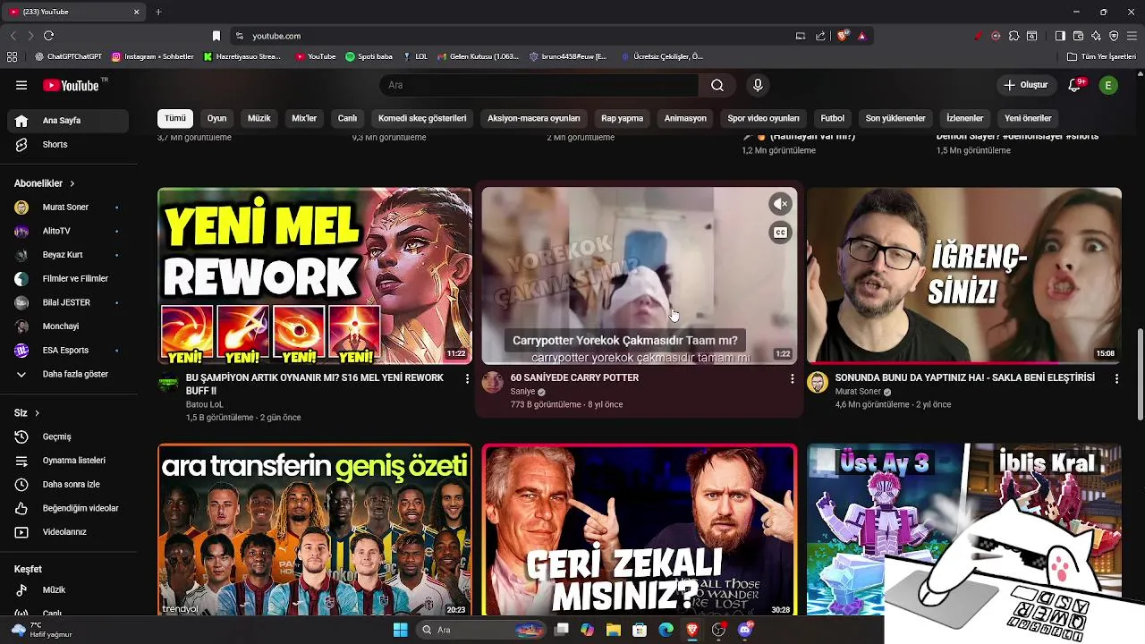Unmute the Carry Potter video preview

pos(781,204)
